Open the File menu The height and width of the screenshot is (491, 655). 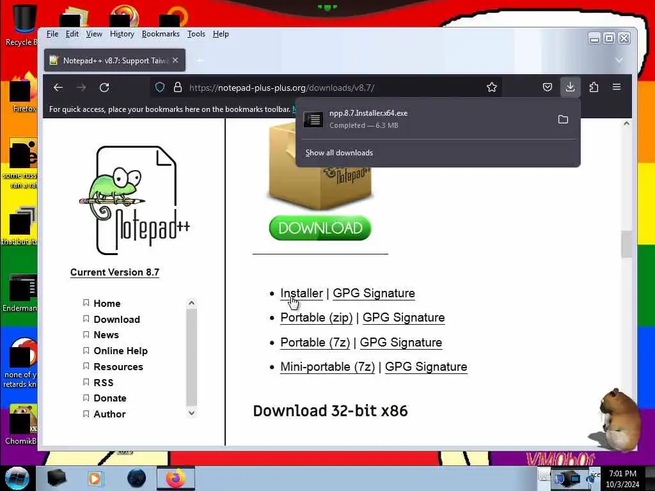pos(52,34)
